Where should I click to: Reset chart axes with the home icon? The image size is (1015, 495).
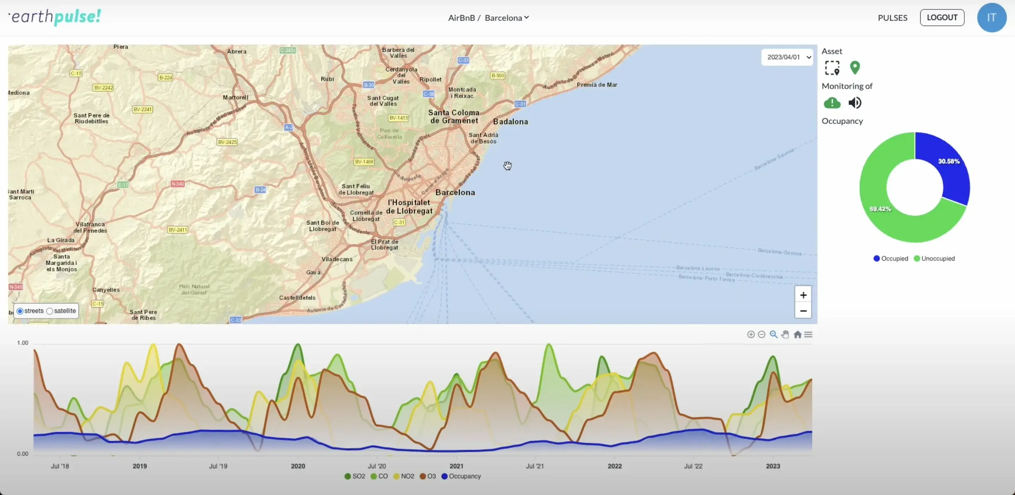[x=798, y=334]
